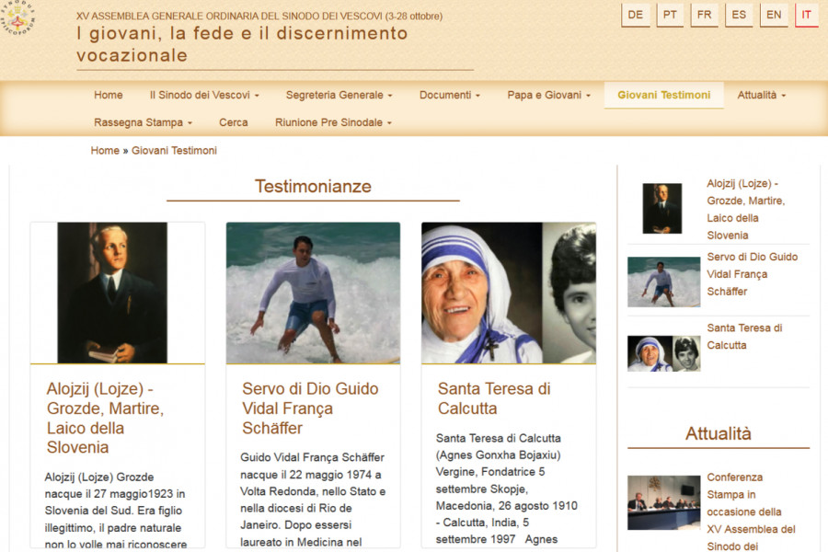This screenshot has width=828, height=552.
Task: Expand Riunione Pre Sinodale dropdown
Action: [x=333, y=122]
